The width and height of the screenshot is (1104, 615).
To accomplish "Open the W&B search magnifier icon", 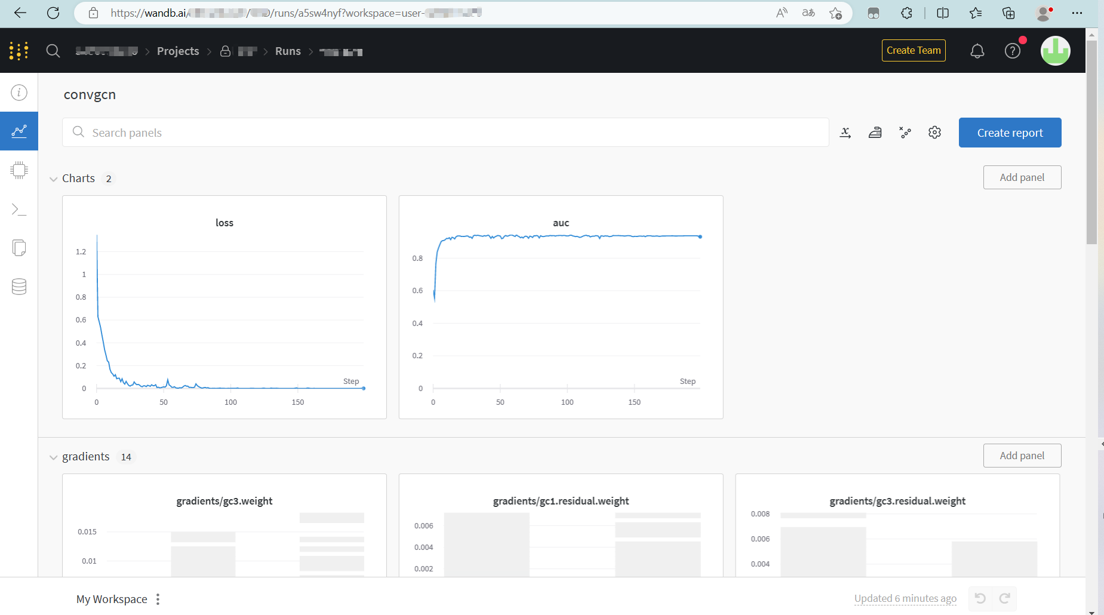I will coord(53,51).
